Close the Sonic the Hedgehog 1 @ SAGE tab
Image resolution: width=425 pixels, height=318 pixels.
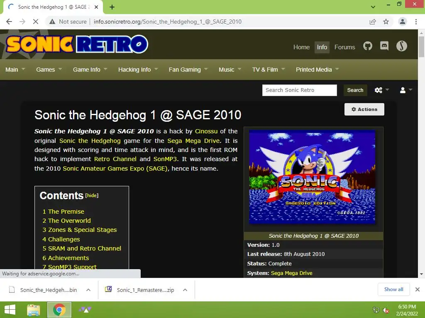coord(96,7)
